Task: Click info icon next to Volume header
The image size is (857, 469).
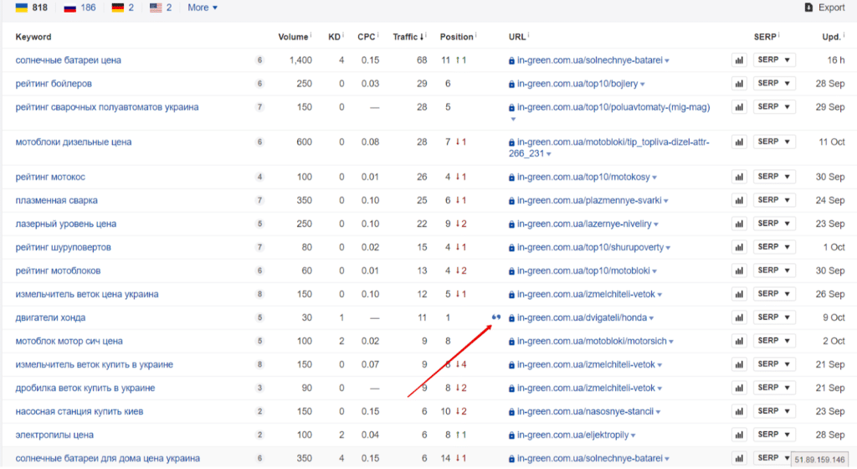Action: 311,36
